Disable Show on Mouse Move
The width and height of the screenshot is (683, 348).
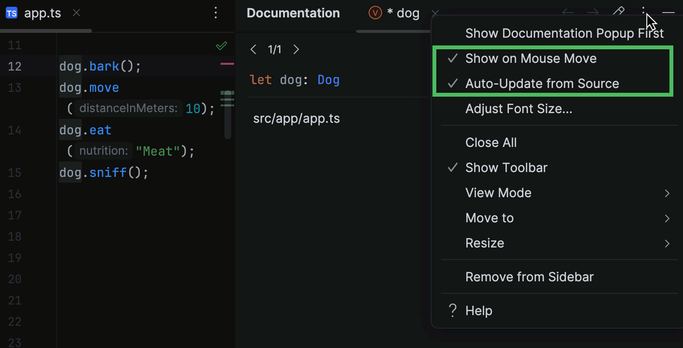531,58
